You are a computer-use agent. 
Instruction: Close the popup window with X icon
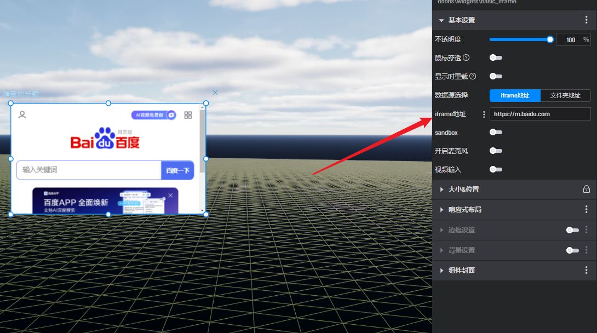pos(215,93)
